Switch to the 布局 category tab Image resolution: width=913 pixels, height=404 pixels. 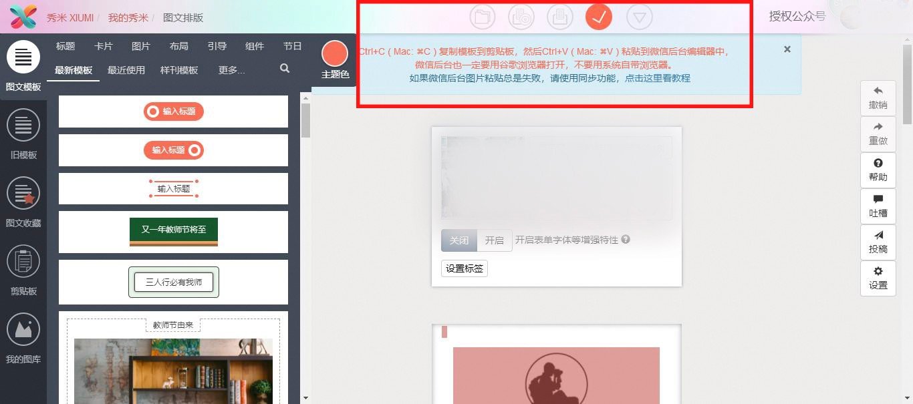tap(179, 46)
